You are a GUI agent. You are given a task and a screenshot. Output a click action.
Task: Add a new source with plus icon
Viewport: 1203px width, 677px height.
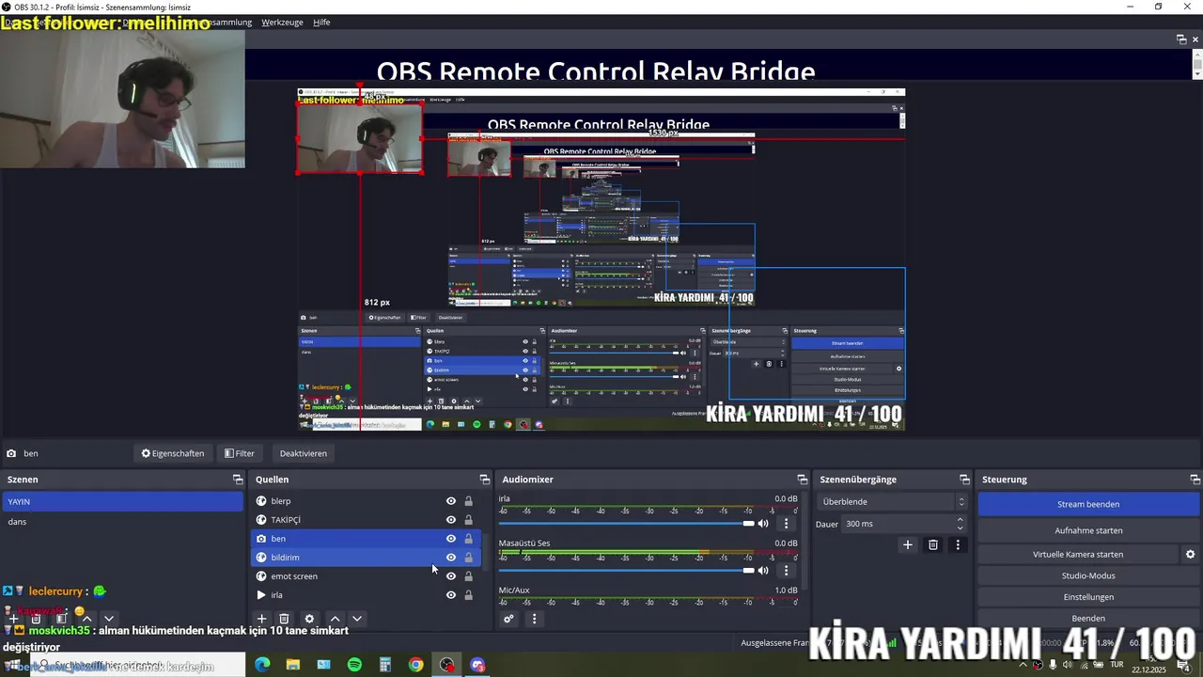(x=262, y=619)
